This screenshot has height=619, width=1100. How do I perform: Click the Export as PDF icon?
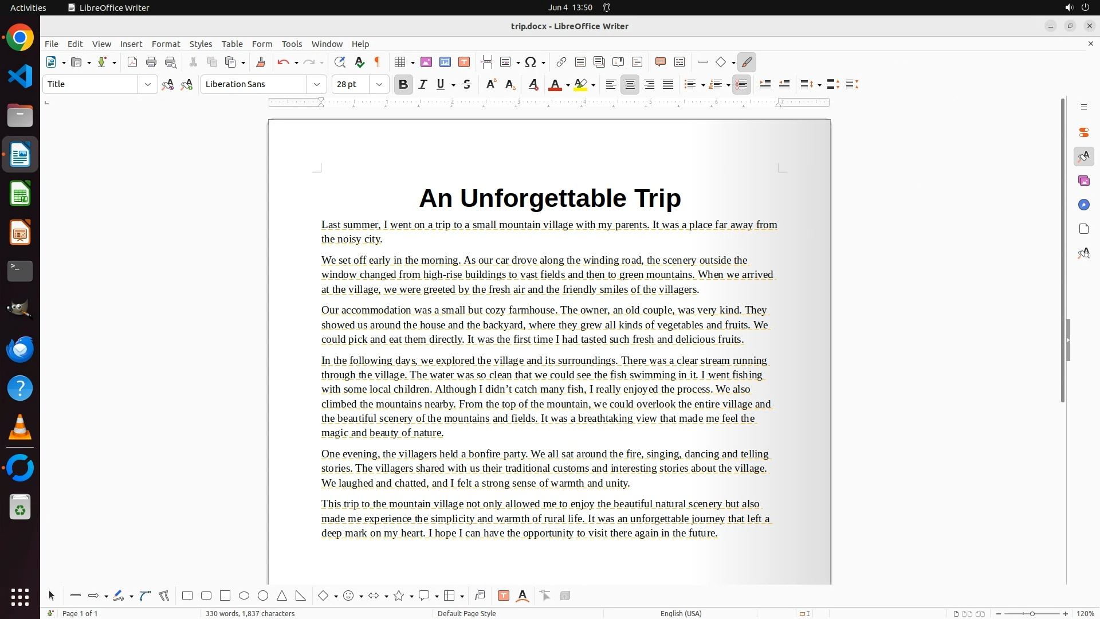point(132,62)
